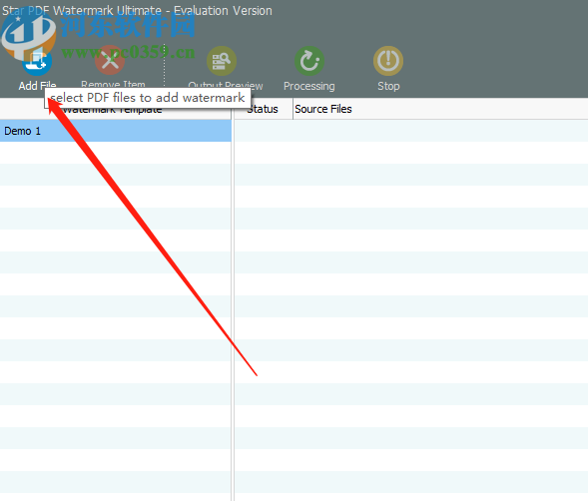Screen dimensions: 588x501
Task: Click the Remove Item icon
Action: (110, 60)
